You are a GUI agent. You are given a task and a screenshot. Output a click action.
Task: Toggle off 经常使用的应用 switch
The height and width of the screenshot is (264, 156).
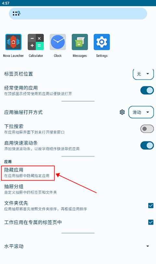pos(147,90)
